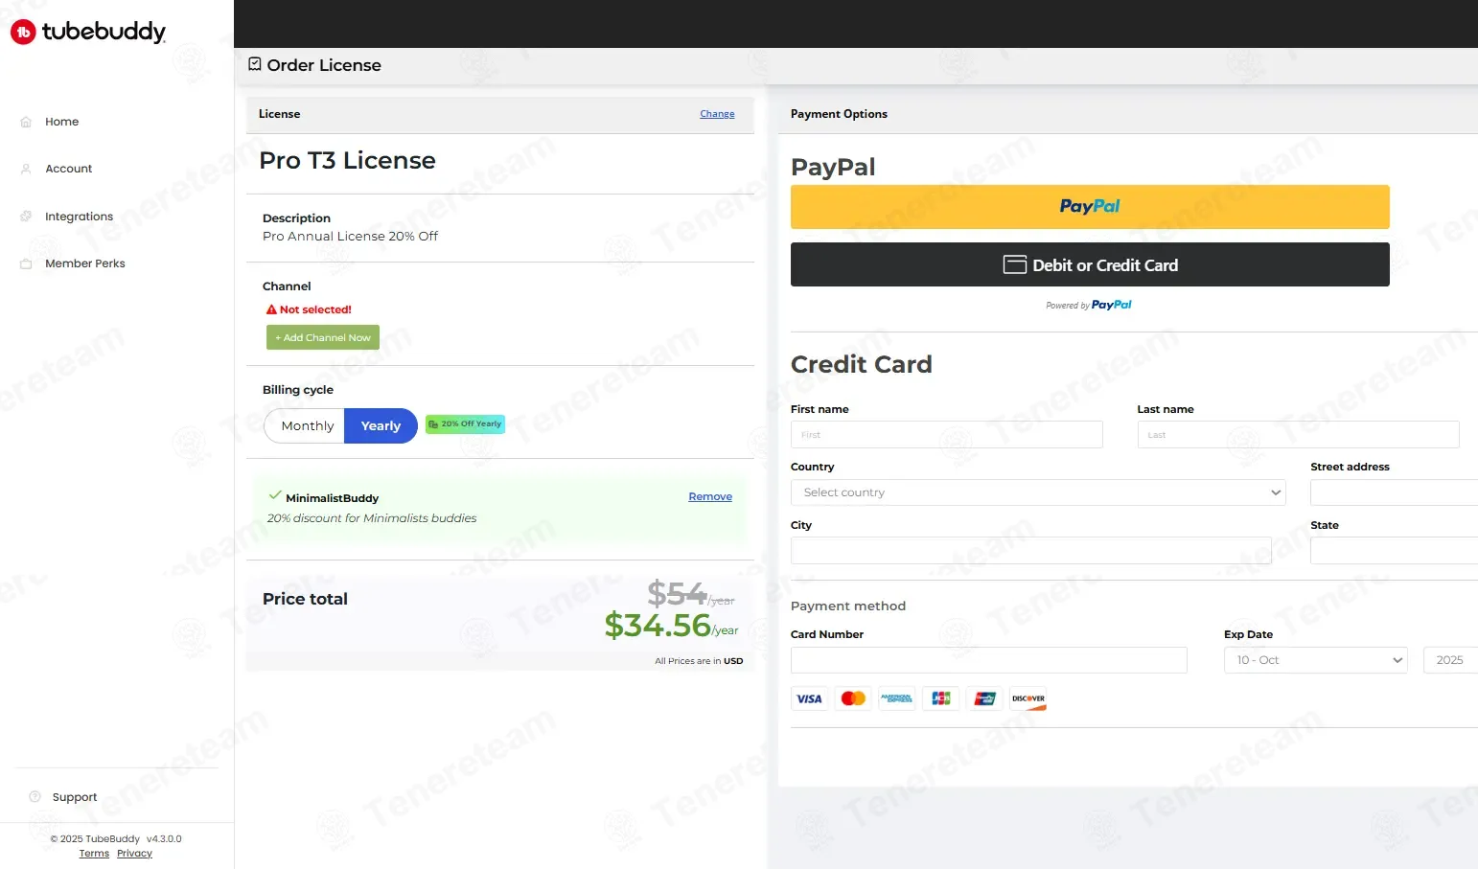Open Member Perks page
This screenshot has width=1478, height=869.
(x=85, y=263)
